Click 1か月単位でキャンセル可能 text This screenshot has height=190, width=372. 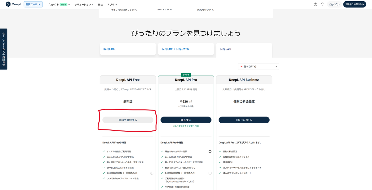186,126
